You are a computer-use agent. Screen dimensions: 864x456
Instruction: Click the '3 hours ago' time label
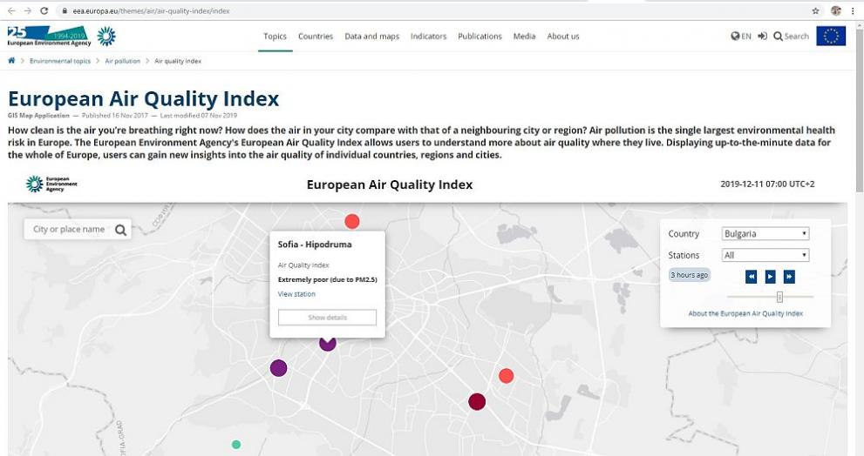tap(690, 275)
